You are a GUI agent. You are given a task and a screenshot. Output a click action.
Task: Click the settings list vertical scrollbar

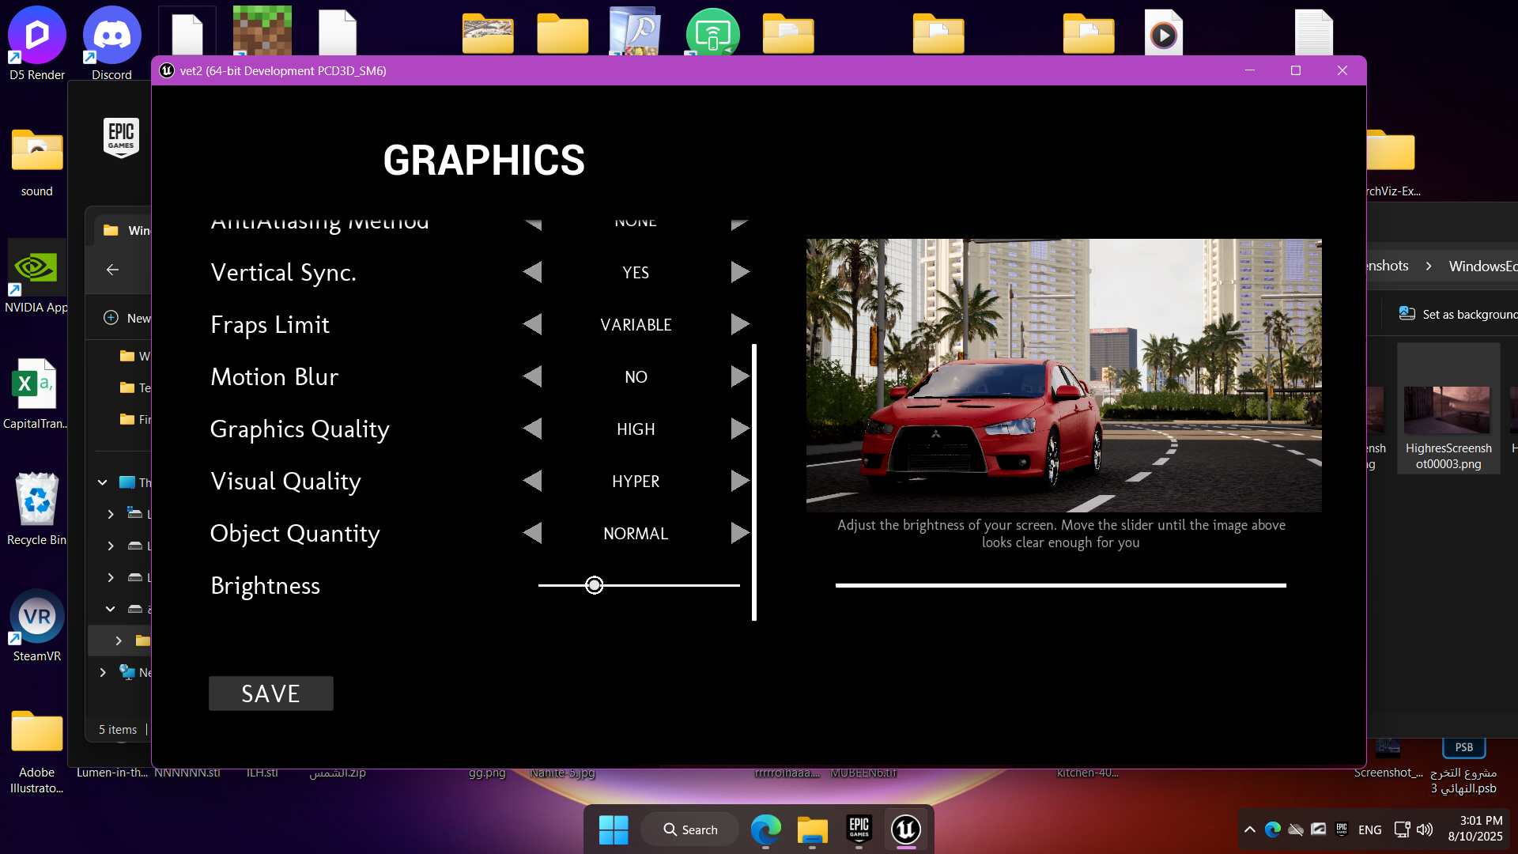[754, 482]
